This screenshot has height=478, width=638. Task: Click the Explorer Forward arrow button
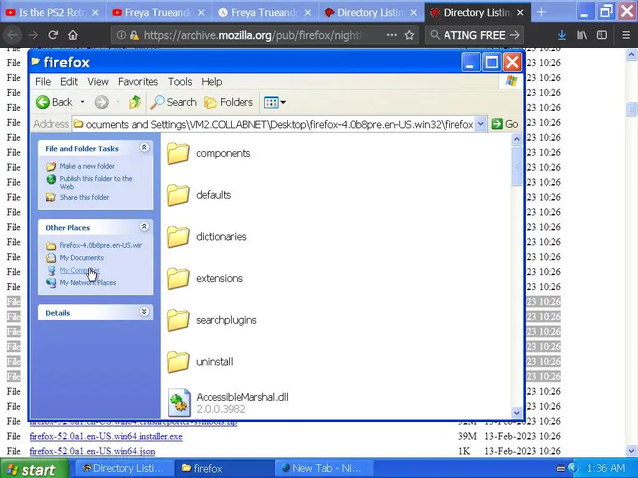tap(102, 102)
